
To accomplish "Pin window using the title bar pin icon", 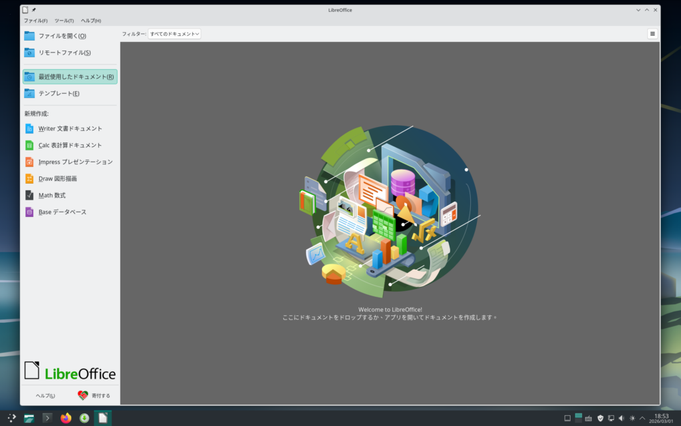I will 34,10.
